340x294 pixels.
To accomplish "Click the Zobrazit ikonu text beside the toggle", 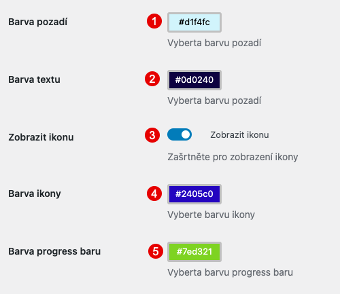I will [x=239, y=135].
